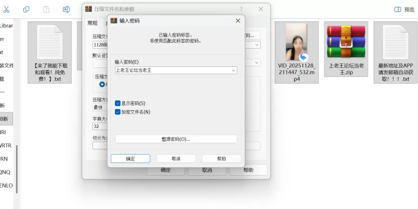Open the Preview pane button
The width and height of the screenshot is (418, 209).
(x=404, y=9)
